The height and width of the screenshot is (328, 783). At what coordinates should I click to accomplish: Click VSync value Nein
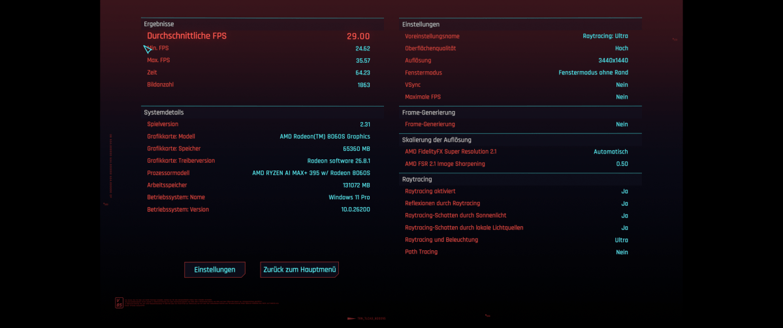[x=622, y=85]
